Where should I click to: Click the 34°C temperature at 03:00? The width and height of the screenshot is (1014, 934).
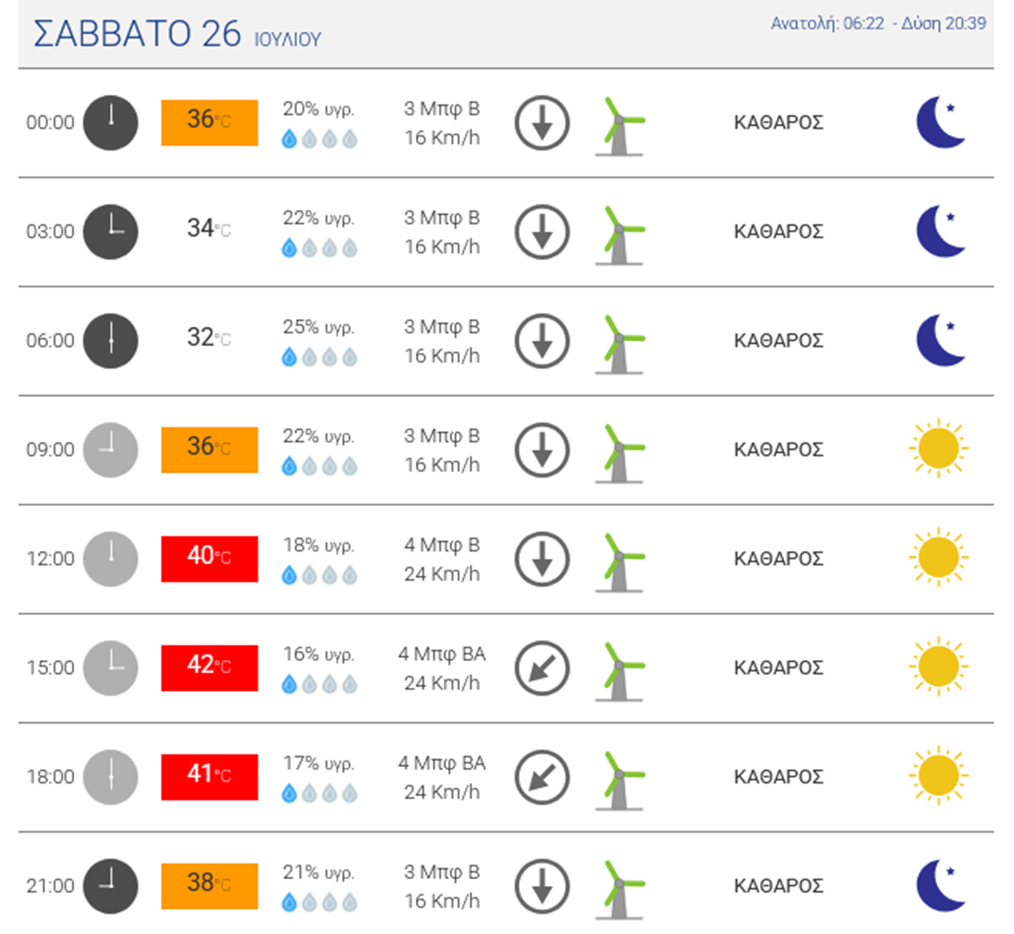click(x=209, y=228)
